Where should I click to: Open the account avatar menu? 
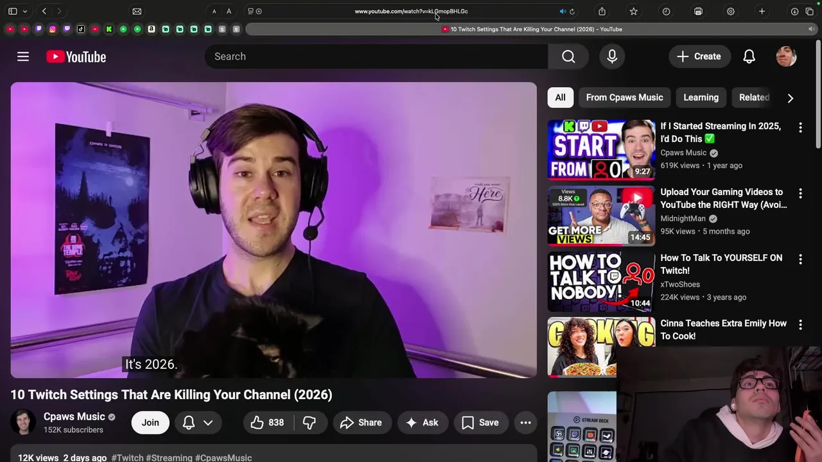point(786,56)
